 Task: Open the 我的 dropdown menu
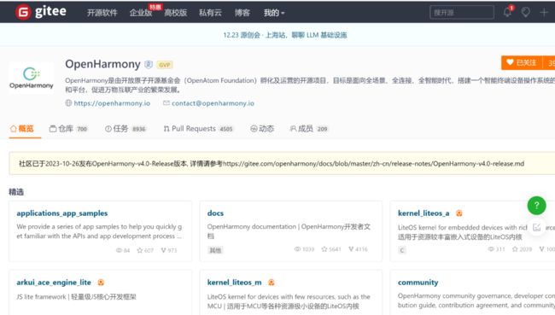pos(274,13)
